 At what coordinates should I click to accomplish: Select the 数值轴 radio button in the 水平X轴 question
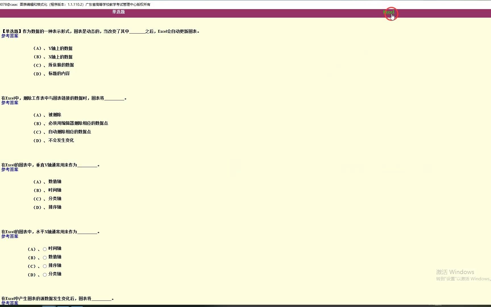(45, 258)
